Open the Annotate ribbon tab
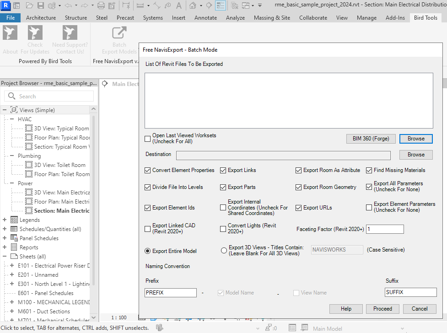 (205, 18)
